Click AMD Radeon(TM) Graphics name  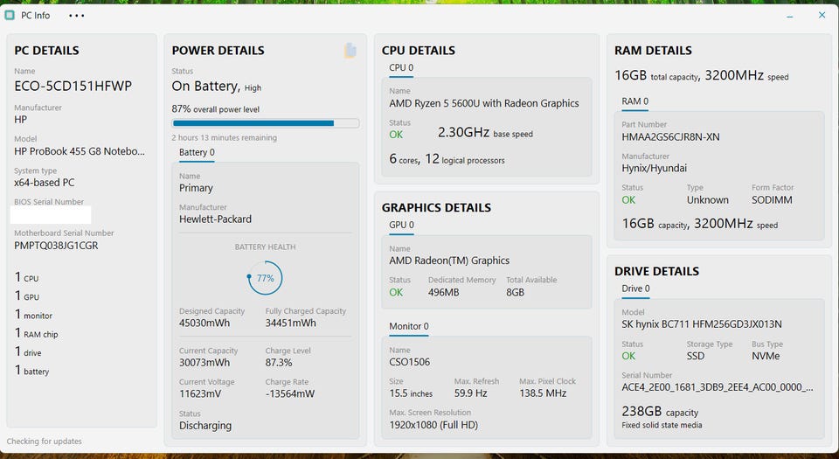449,261
